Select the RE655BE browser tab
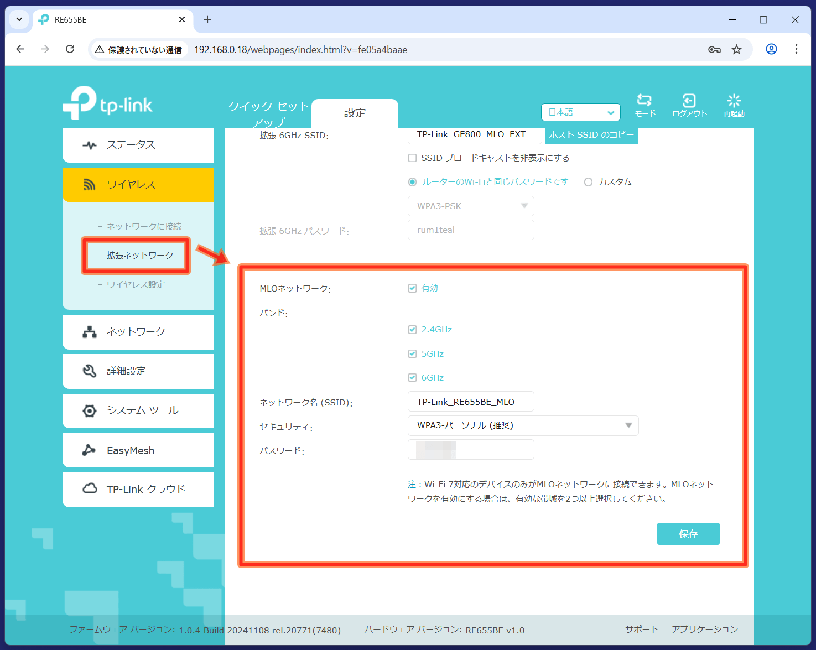The image size is (816, 650). tap(113, 20)
